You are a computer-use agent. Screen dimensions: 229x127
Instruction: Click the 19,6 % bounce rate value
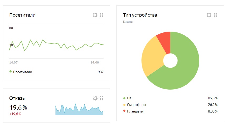tap(18, 108)
